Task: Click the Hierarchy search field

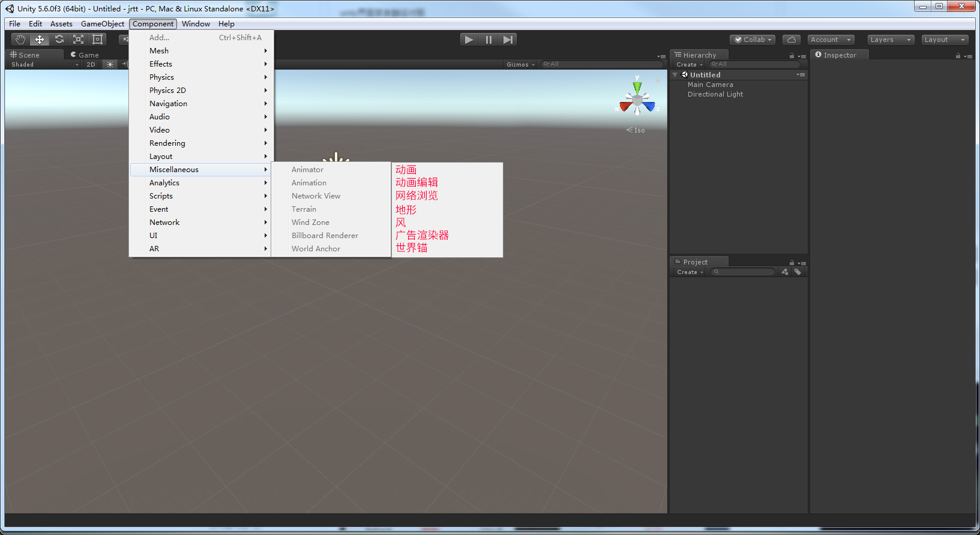Action: coord(756,64)
